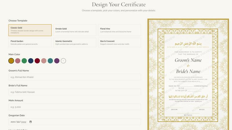Click the "Main Color" label

point(14,54)
